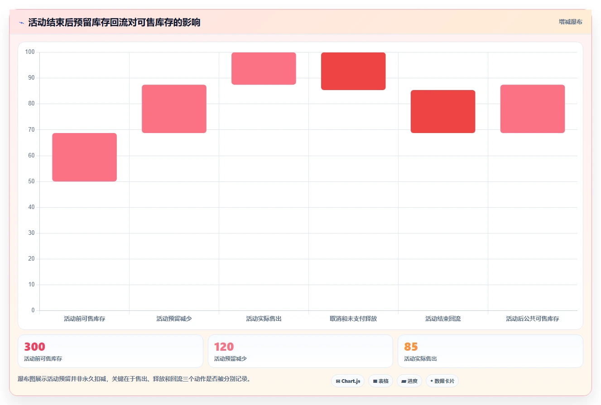This screenshot has width=601, height=405.
Task: Open the card showing value 85
Action: click(x=490, y=351)
